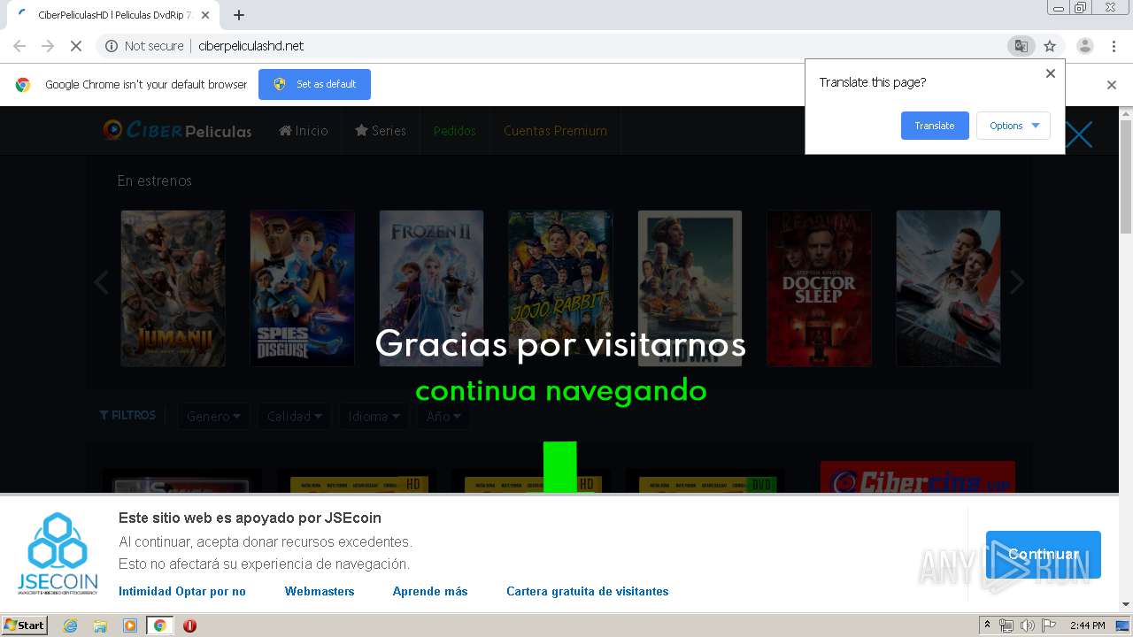Open the Frozen II poster

(431, 288)
